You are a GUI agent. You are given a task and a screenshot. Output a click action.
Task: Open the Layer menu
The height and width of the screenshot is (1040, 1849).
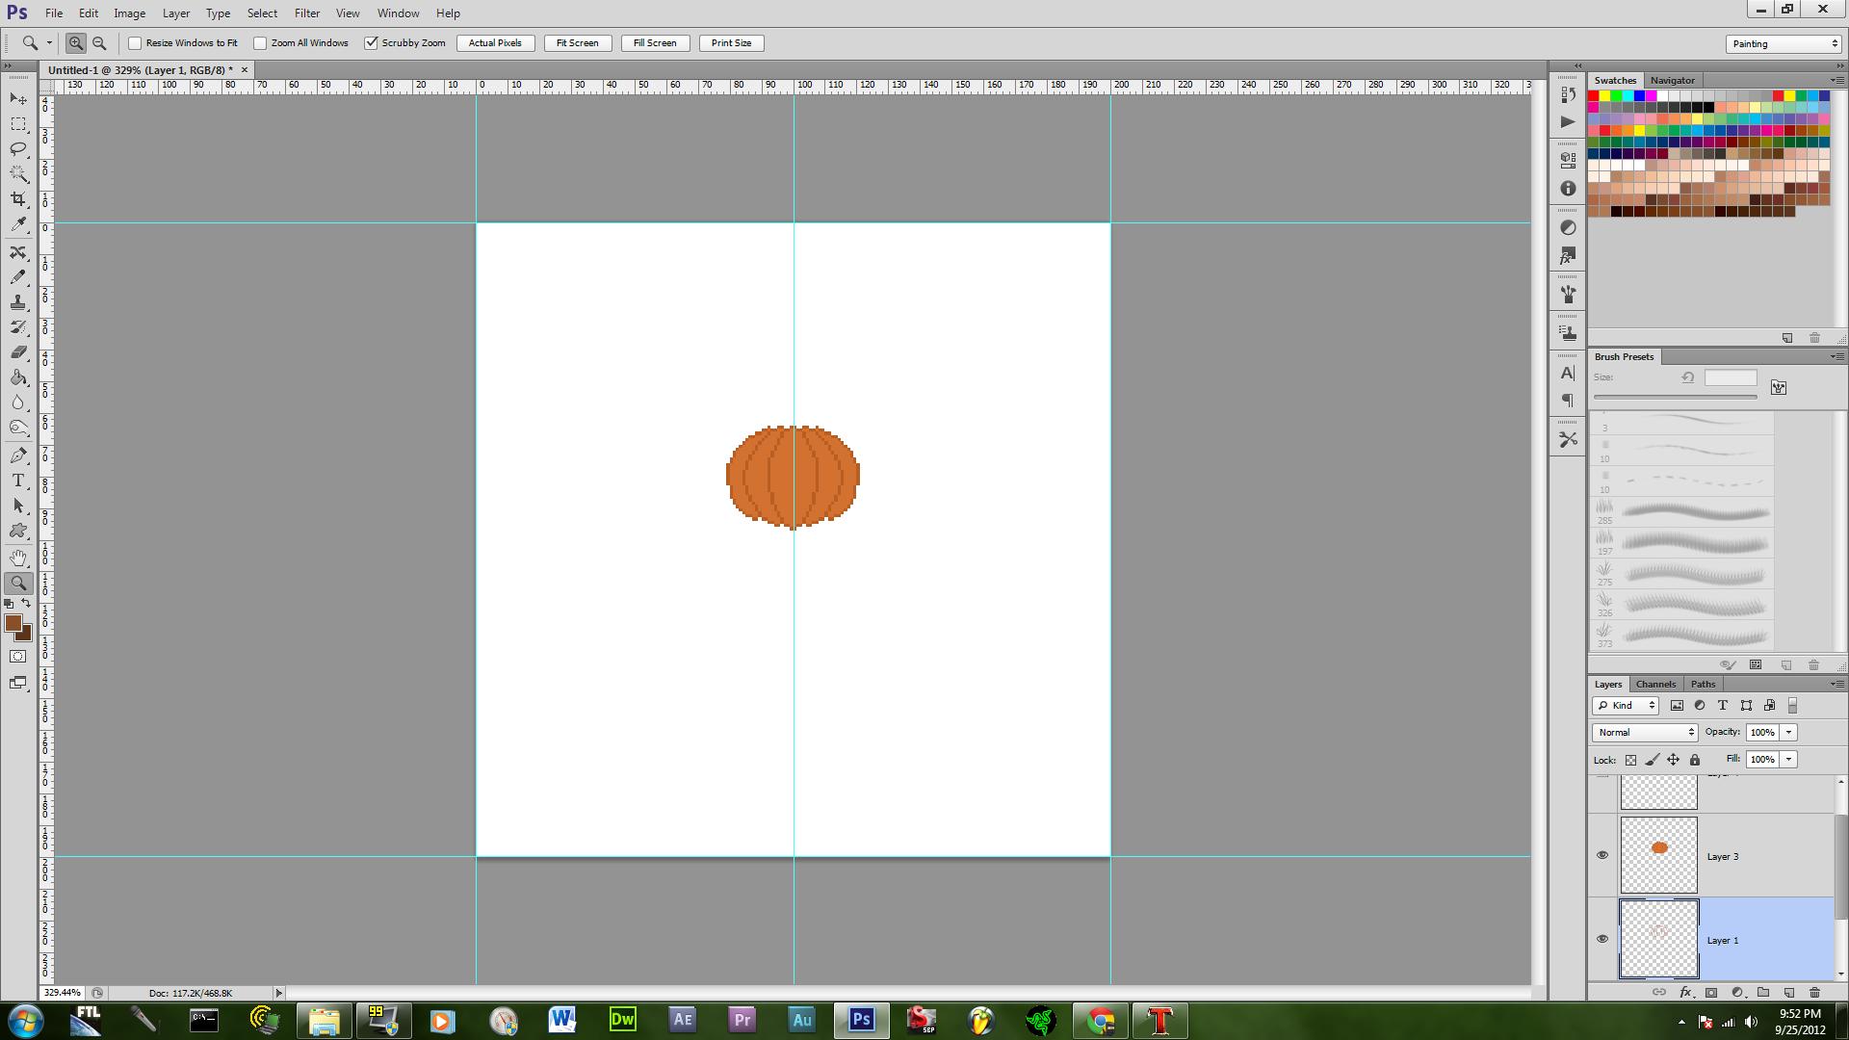[176, 13]
